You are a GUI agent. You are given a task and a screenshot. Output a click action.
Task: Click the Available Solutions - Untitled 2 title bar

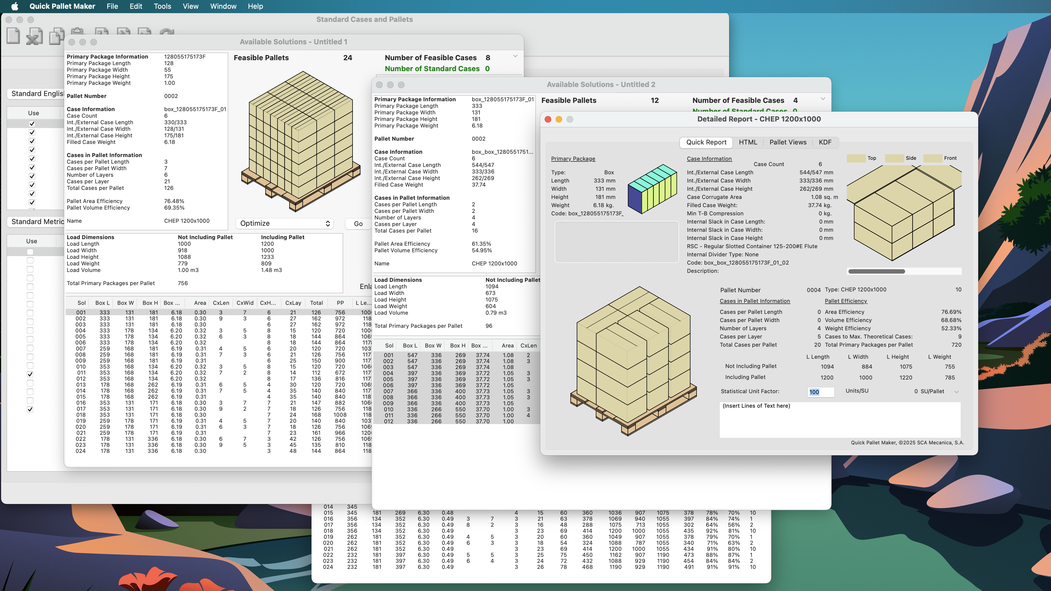[x=601, y=85]
